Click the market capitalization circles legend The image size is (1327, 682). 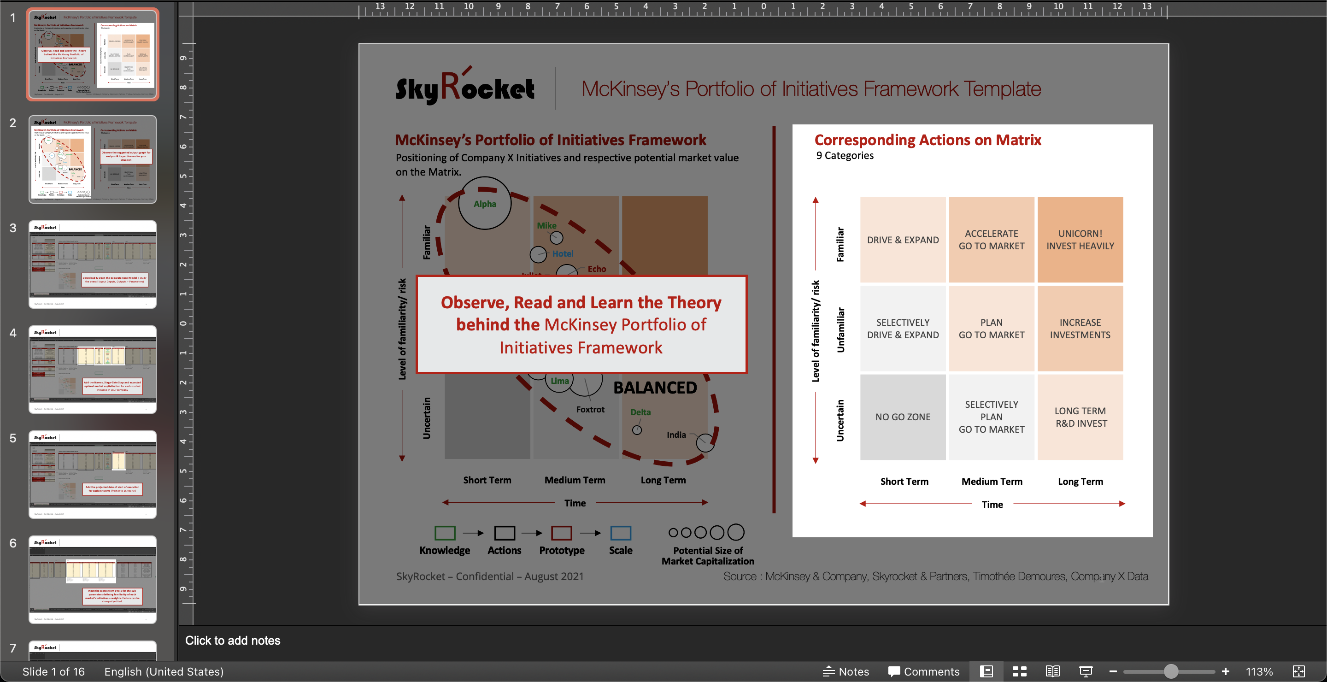[x=706, y=532]
